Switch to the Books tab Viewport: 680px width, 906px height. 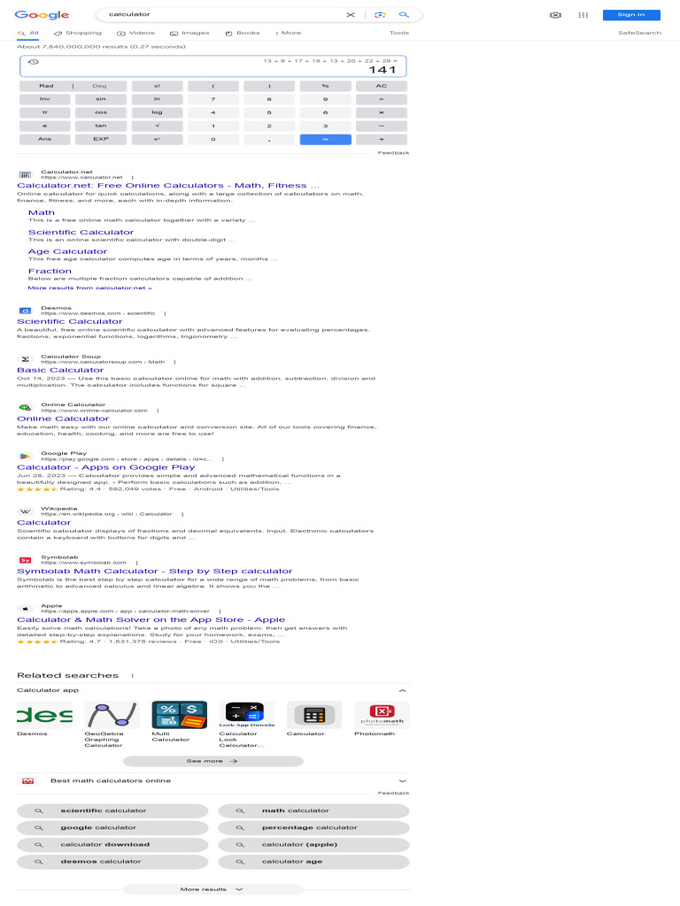[243, 33]
